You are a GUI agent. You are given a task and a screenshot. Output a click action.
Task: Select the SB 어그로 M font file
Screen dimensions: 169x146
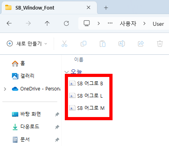87,108
